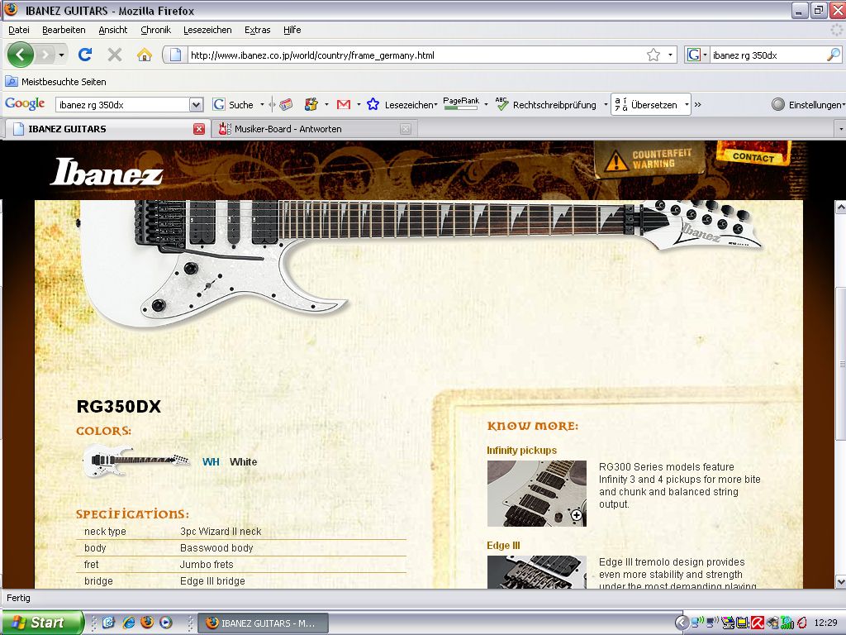
Task: Launch Windows Media Player from quick launch
Action: (x=166, y=622)
